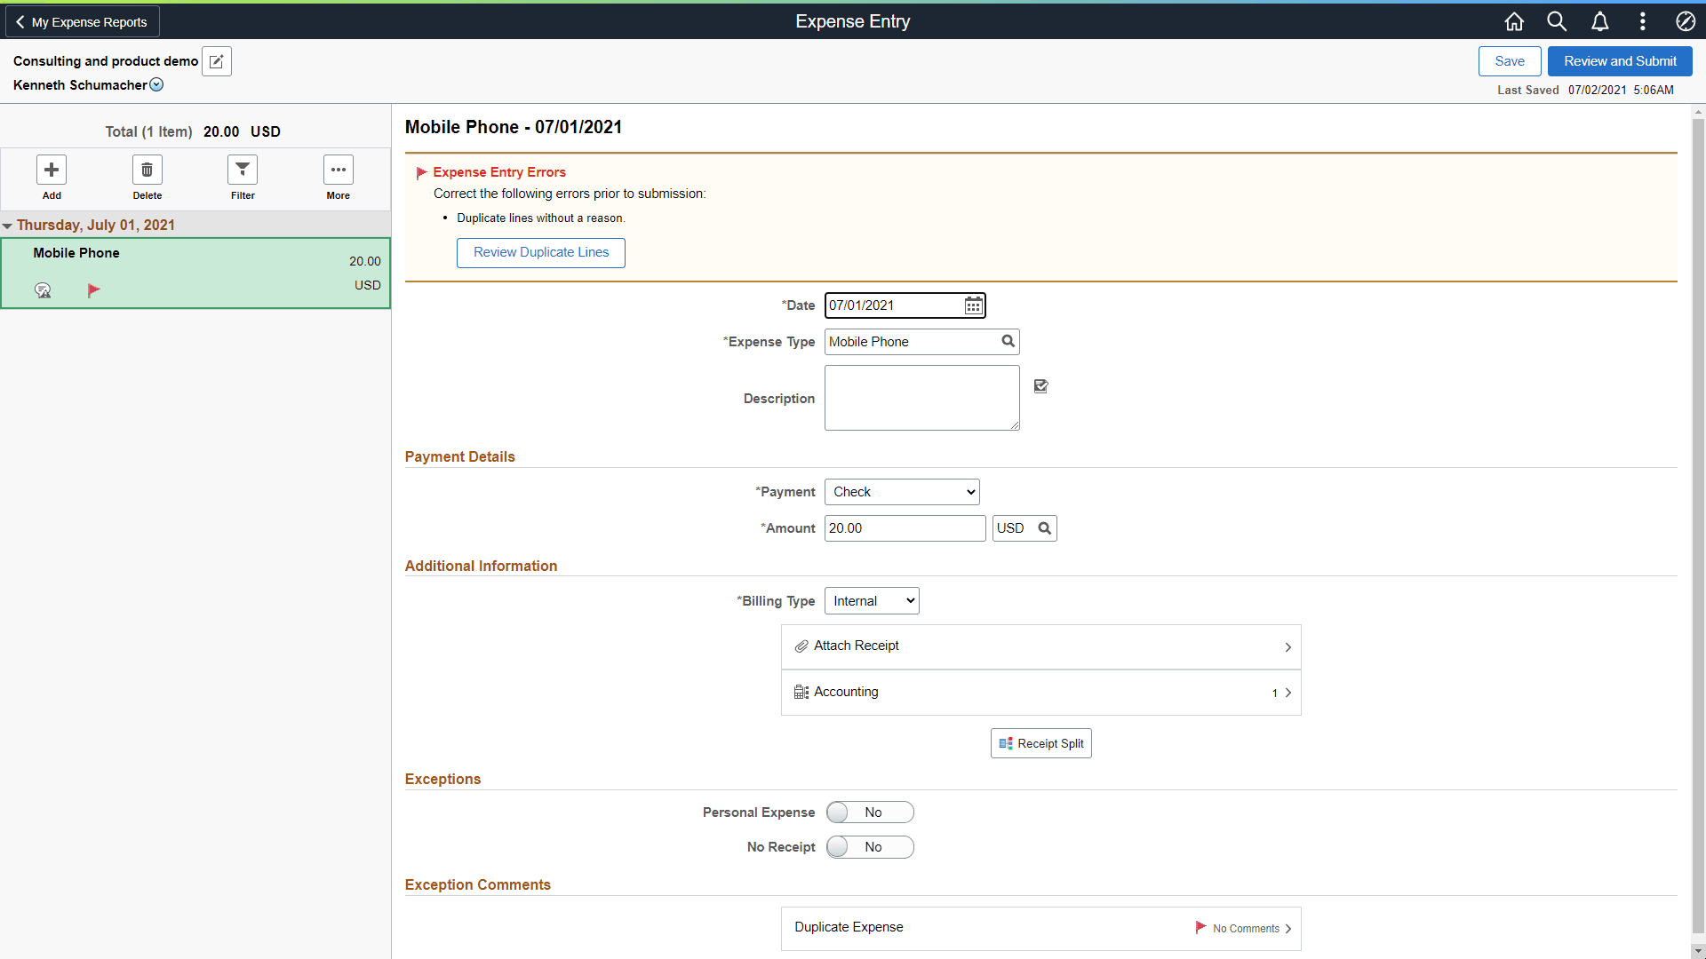Click the currency lookup magnifier beside USD
This screenshot has width=1706, height=959.
point(1042,527)
